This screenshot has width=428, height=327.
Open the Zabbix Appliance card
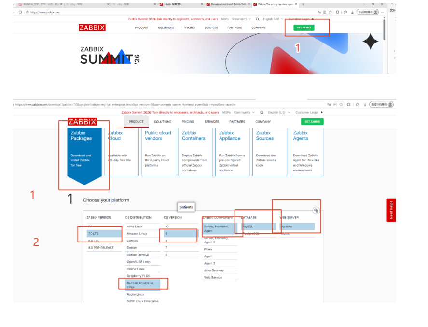233,152
